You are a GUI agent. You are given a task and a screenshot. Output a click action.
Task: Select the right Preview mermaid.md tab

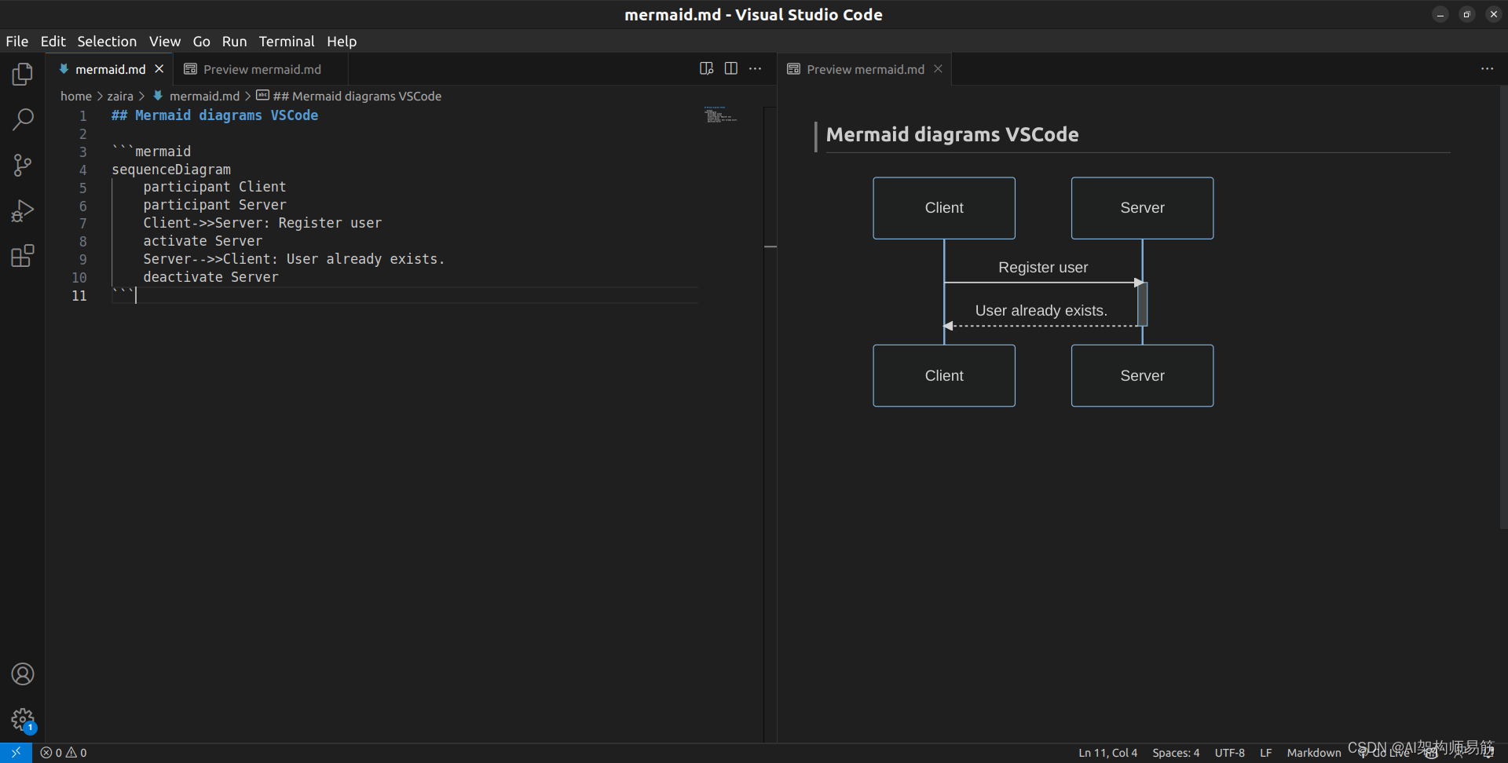pyautogui.click(x=866, y=69)
